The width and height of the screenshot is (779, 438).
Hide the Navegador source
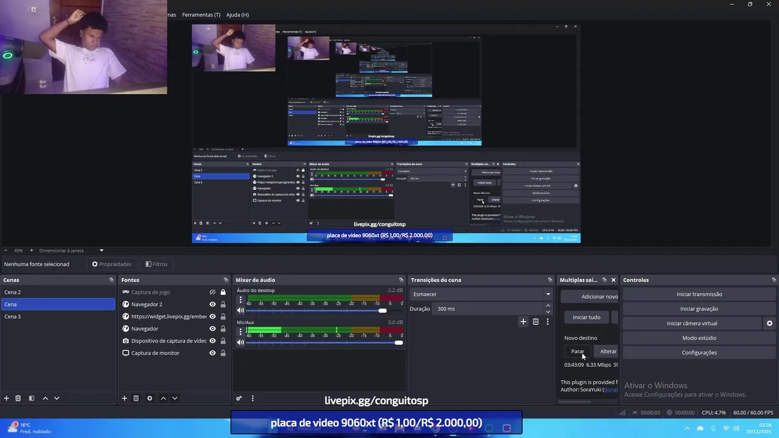tap(212, 328)
